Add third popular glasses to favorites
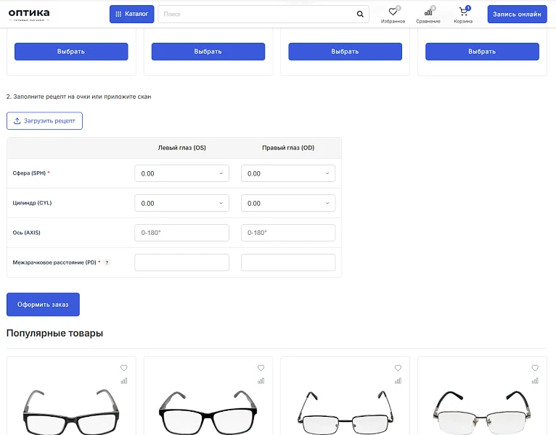This screenshot has height=435, width=556. click(x=398, y=368)
